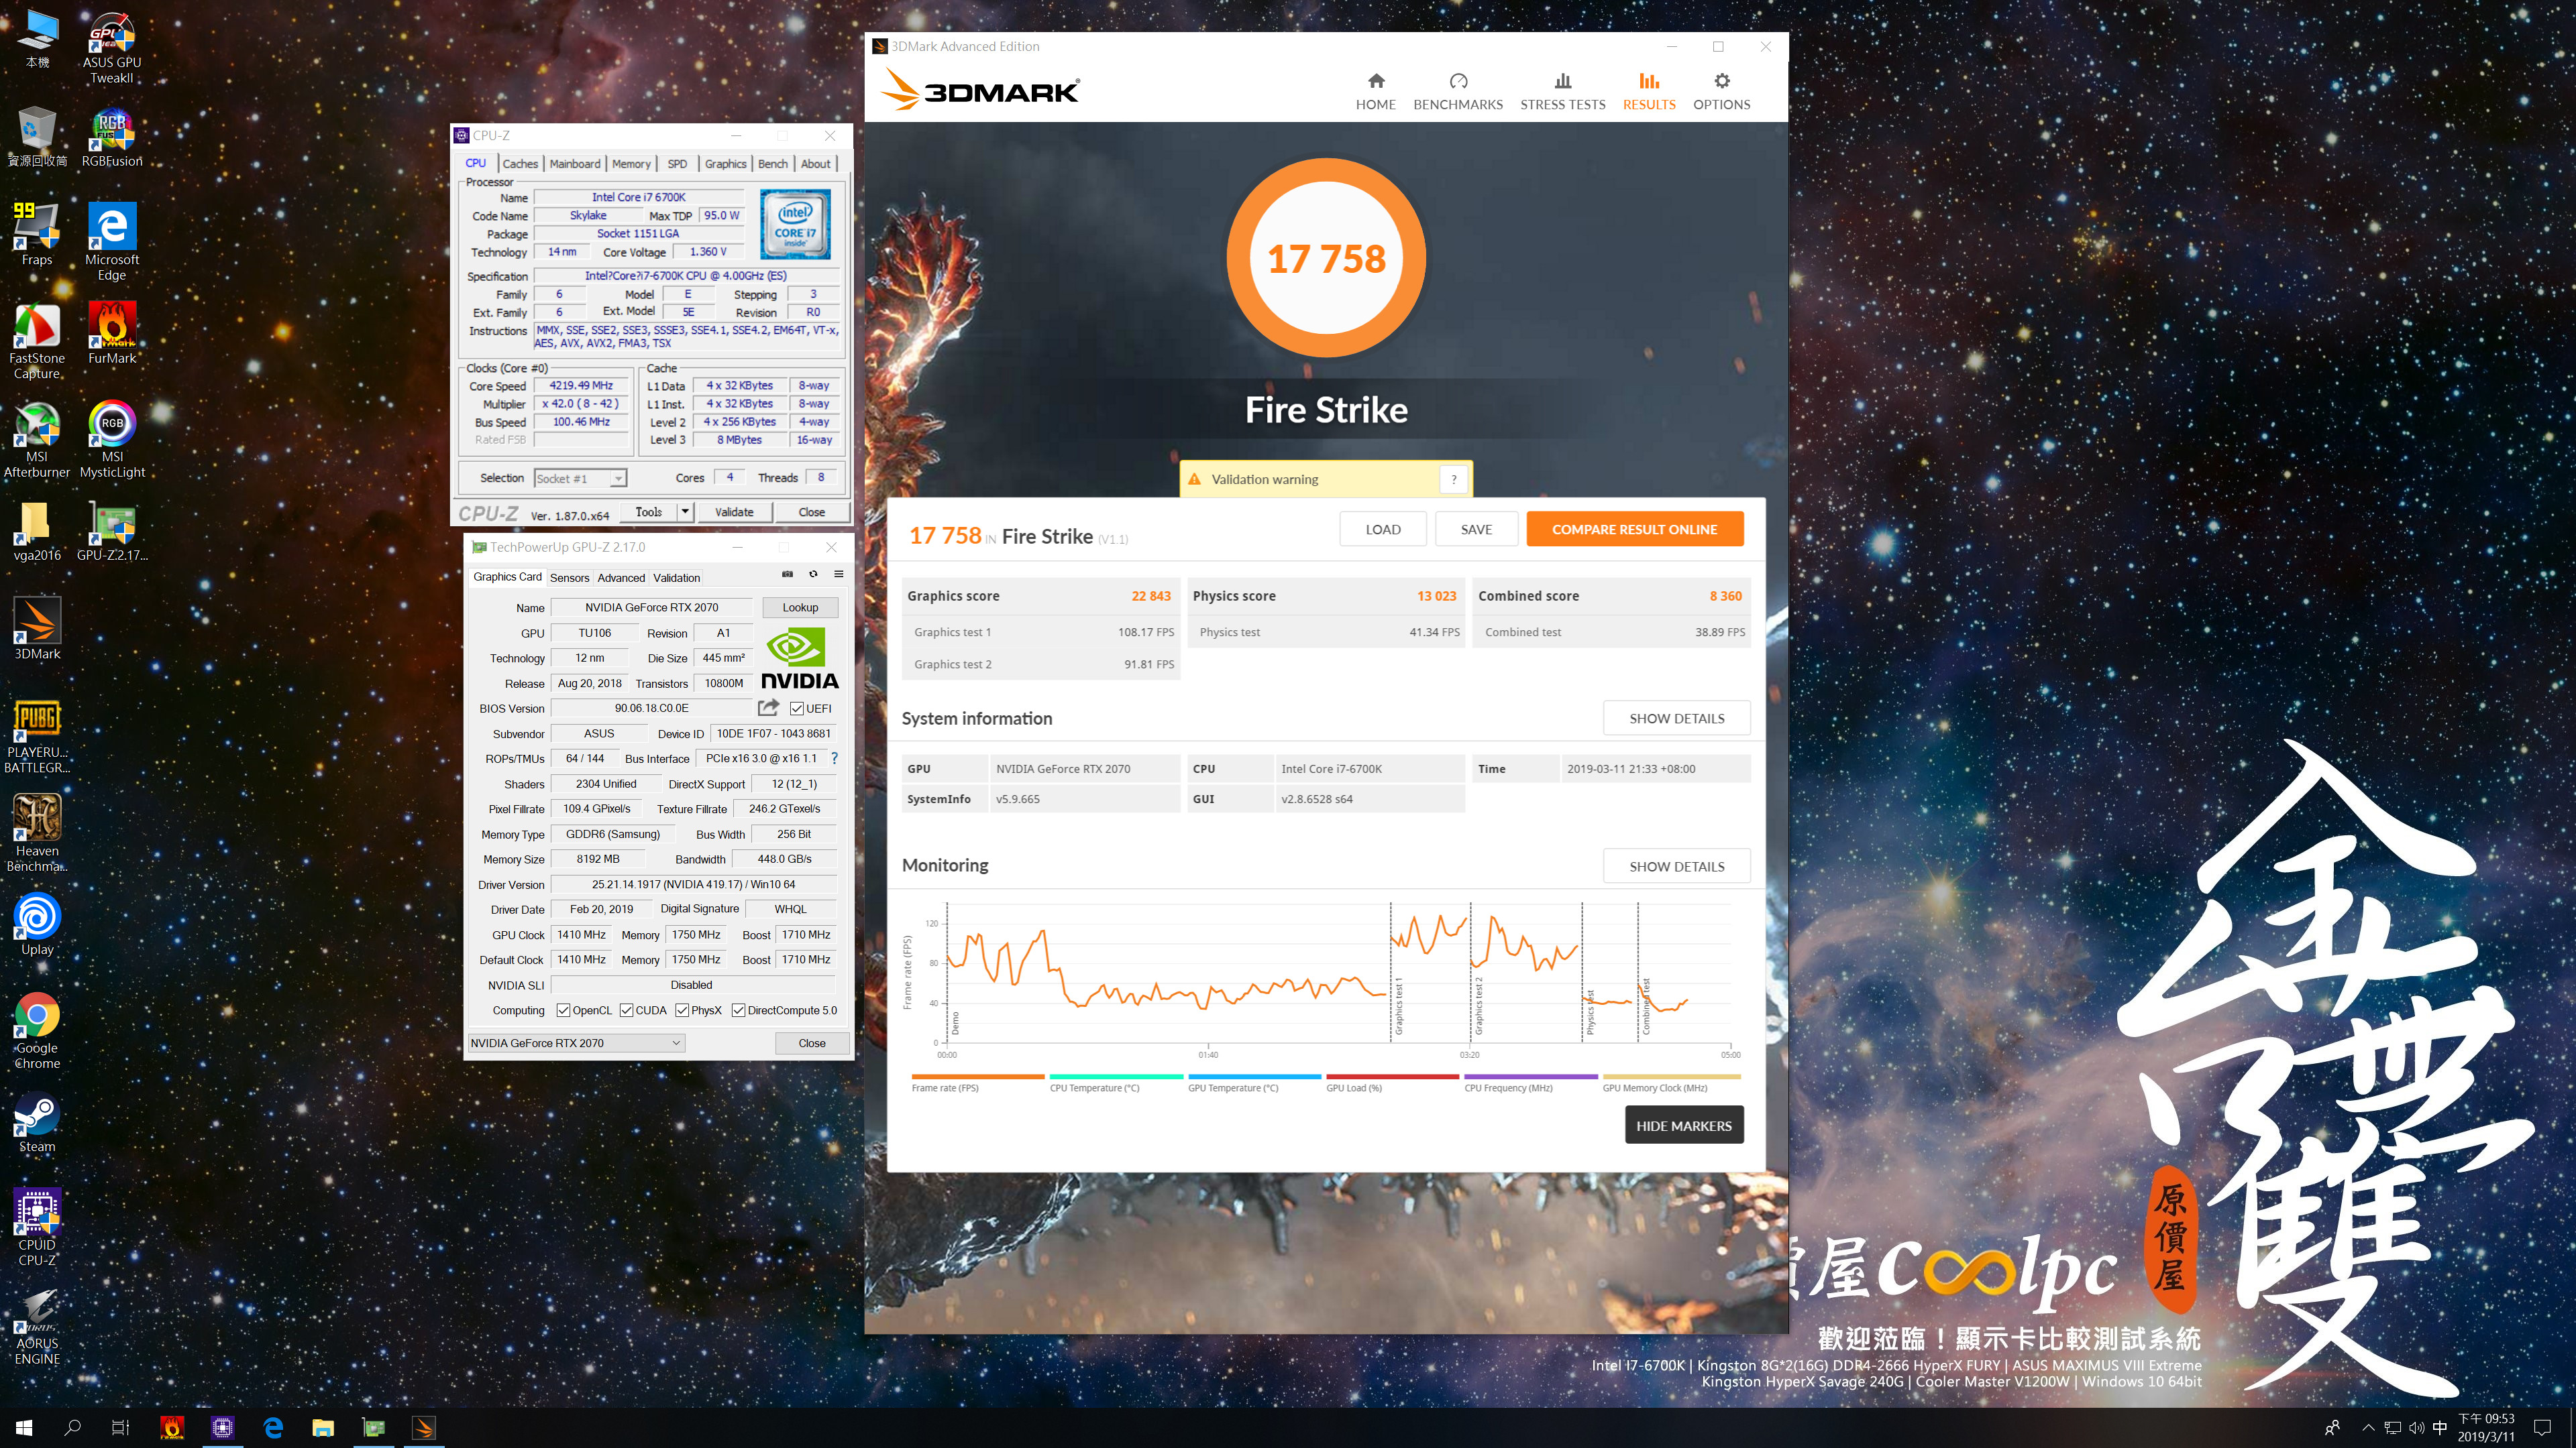Image resolution: width=2576 pixels, height=1448 pixels.
Task: Switch to Sensors tab in GPU-Z
Action: (x=569, y=578)
